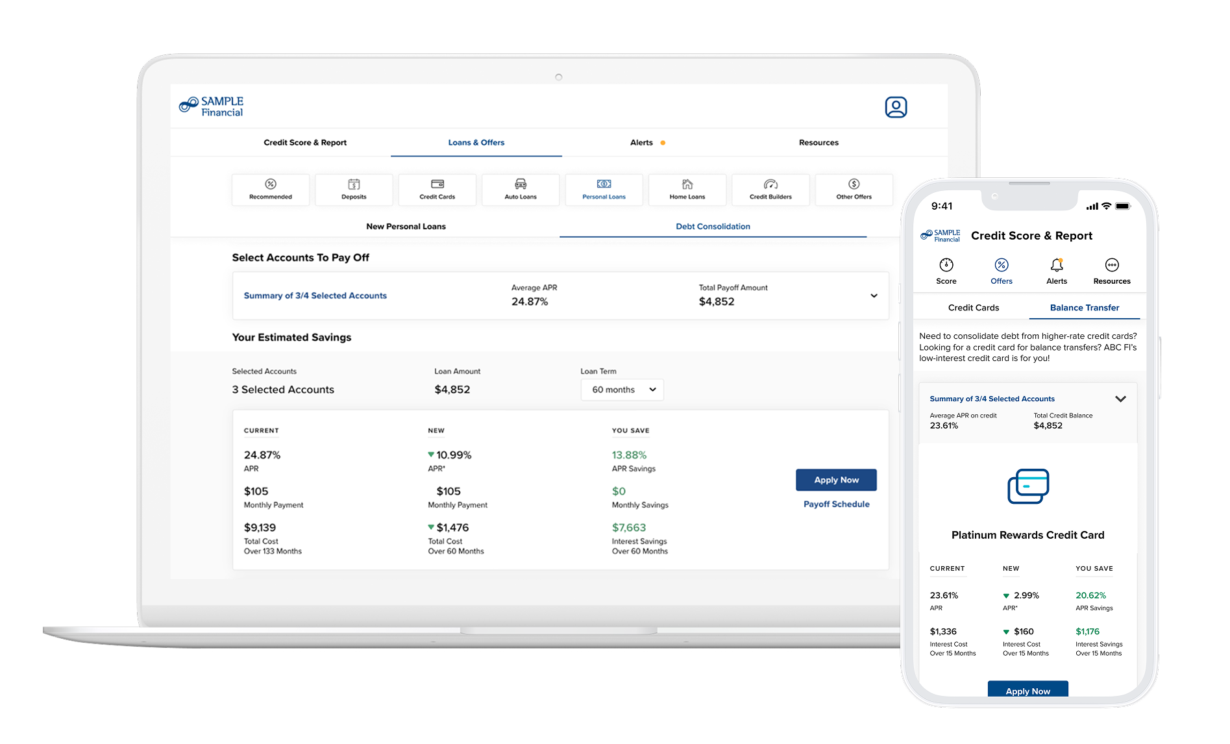
Task: Expand the phone's selected accounts summary chevron
Action: click(1120, 399)
